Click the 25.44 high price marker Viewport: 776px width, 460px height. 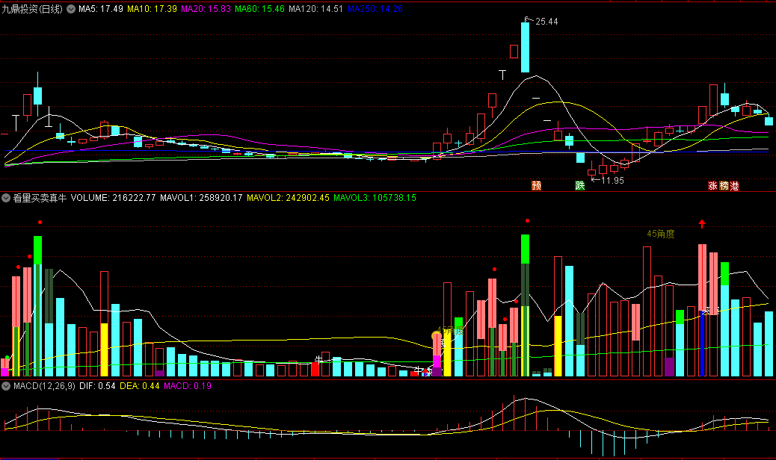click(x=546, y=22)
